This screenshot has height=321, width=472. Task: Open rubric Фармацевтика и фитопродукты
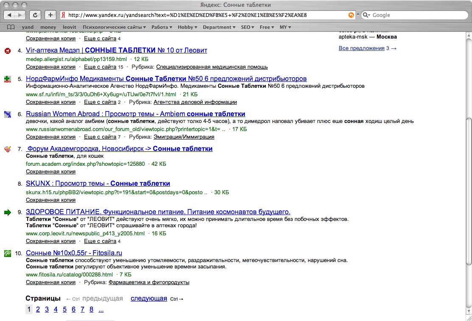point(149,282)
